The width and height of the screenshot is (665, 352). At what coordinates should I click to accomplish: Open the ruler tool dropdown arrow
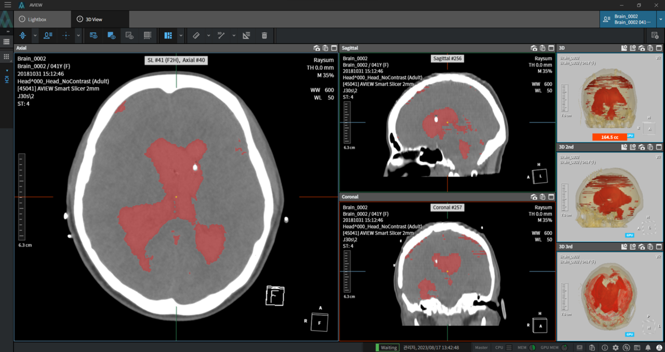(x=208, y=35)
